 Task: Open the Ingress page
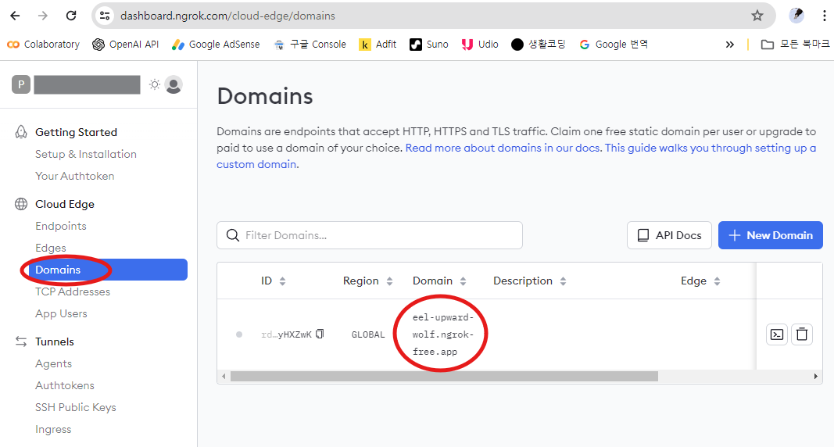point(53,429)
